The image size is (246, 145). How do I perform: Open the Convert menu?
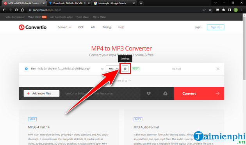tap(64, 27)
